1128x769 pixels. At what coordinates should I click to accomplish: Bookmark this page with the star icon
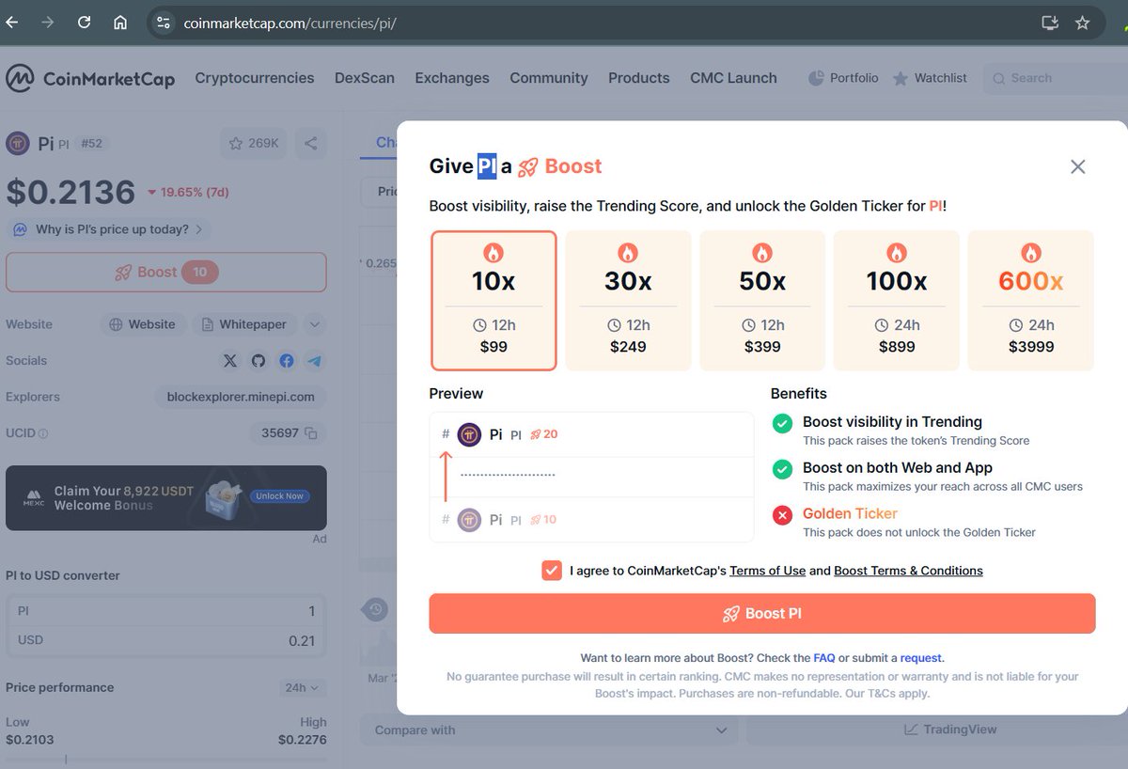click(x=1083, y=23)
